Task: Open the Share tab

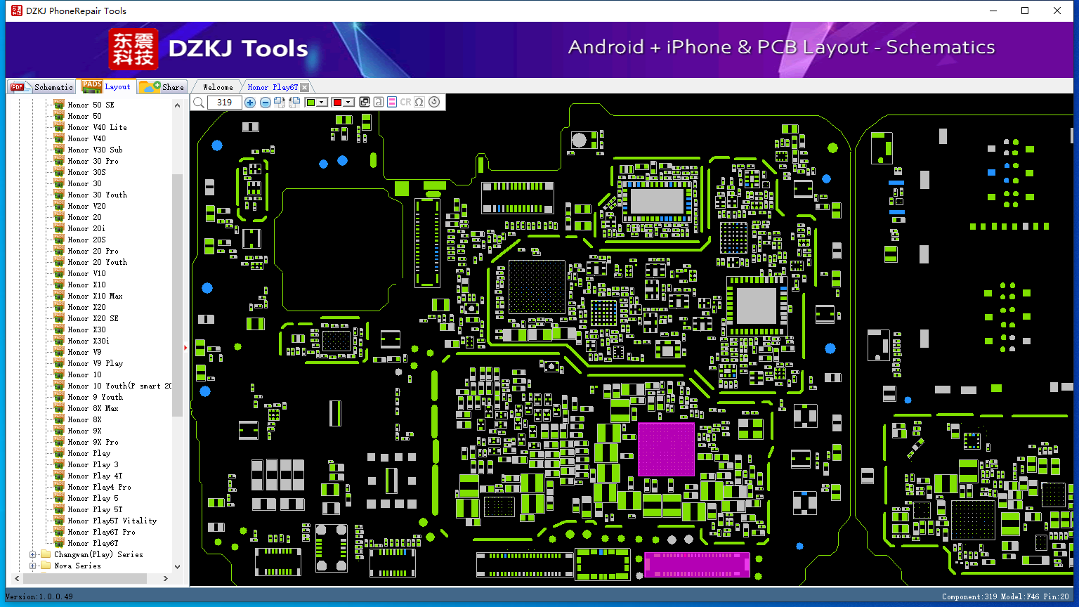Action: [162, 87]
